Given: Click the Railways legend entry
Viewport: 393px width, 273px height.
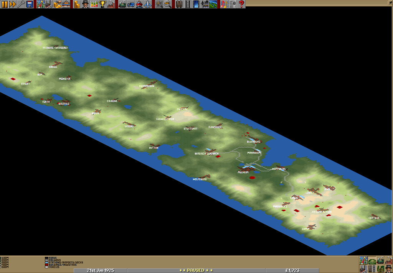Looking at the screenshot, I should [53, 260].
